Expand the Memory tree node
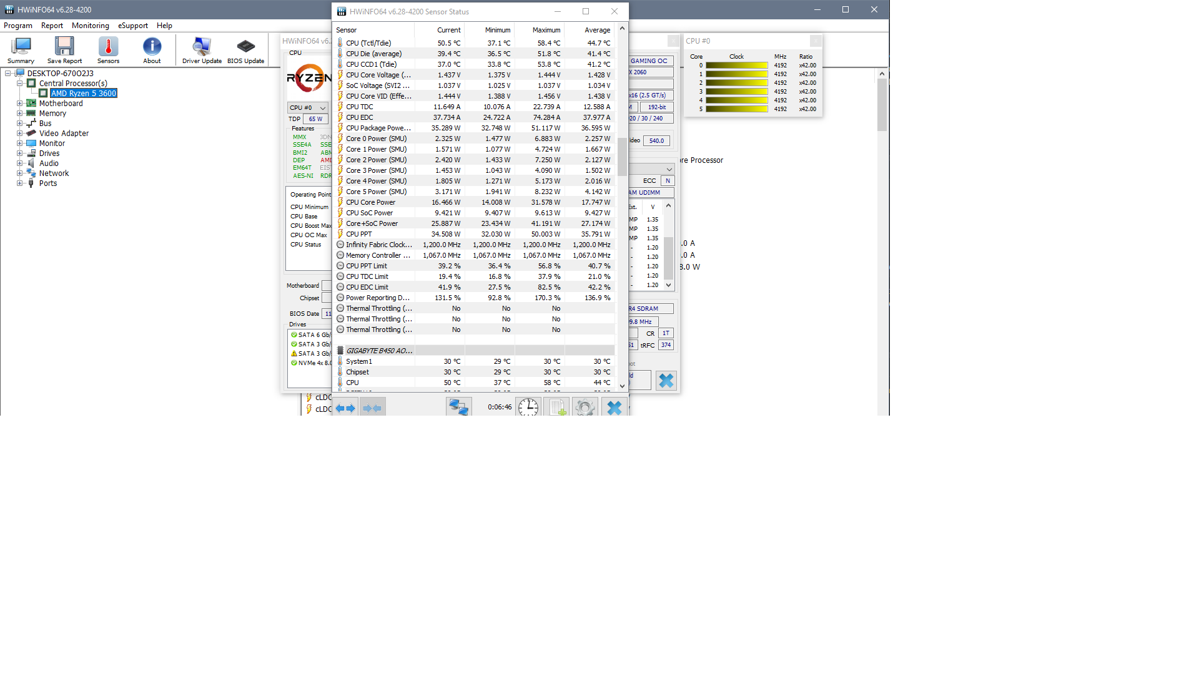The height and width of the screenshot is (674, 1199). point(20,113)
